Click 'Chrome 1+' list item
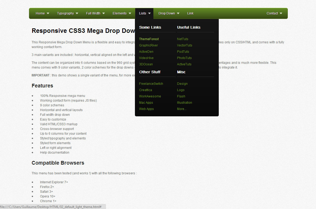This screenshot has width=316, height=209. (x=48, y=201)
